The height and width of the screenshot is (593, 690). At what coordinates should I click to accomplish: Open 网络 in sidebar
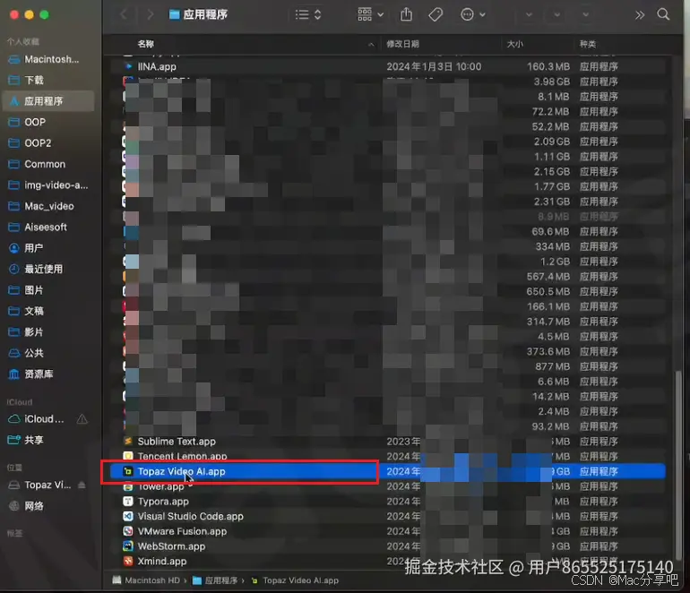tap(48, 506)
